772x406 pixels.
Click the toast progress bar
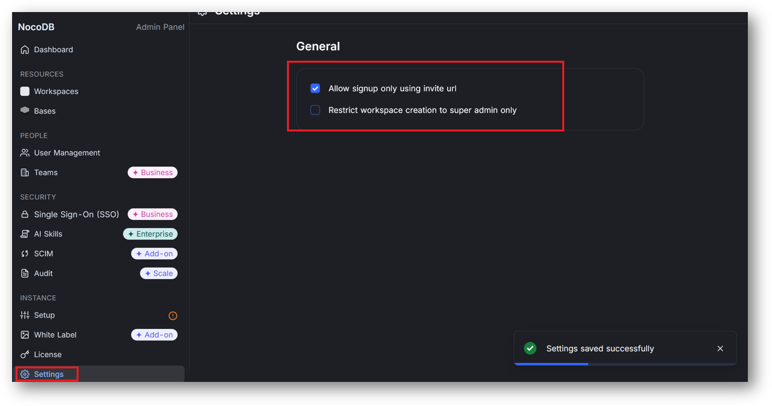(x=625, y=364)
